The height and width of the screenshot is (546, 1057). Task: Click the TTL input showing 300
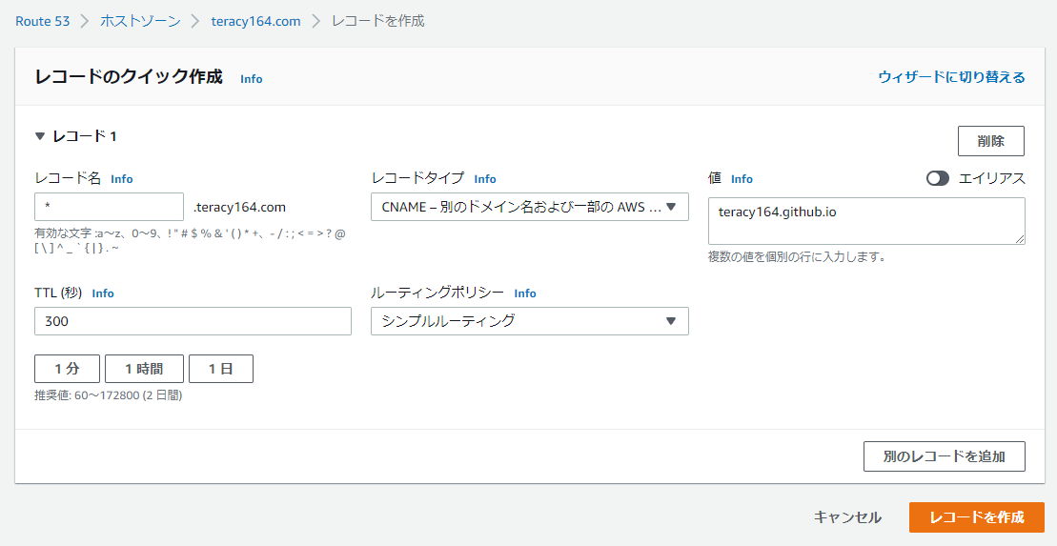(193, 321)
